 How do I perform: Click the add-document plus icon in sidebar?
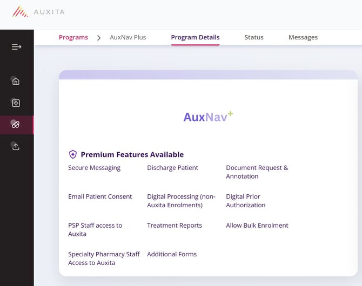[x=16, y=103]
